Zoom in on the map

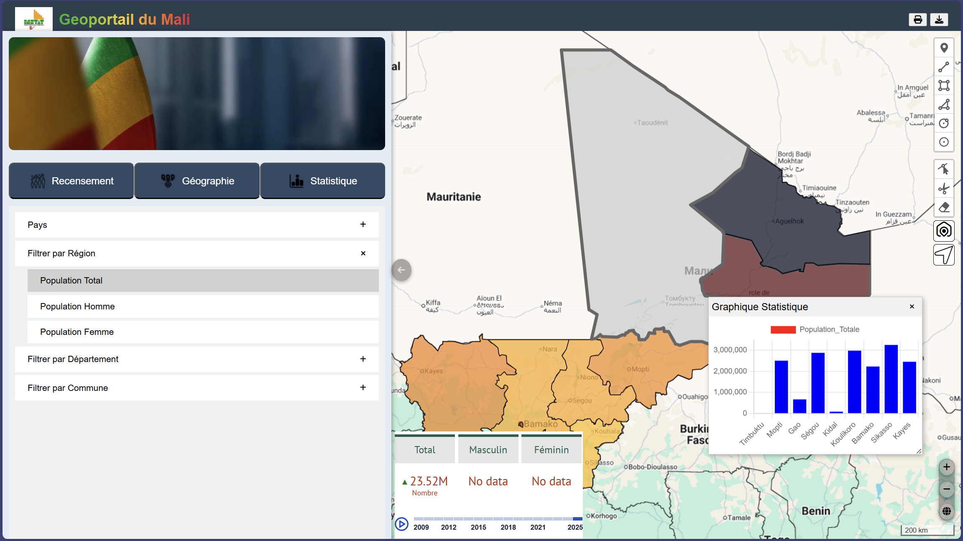tap(947, 467)
